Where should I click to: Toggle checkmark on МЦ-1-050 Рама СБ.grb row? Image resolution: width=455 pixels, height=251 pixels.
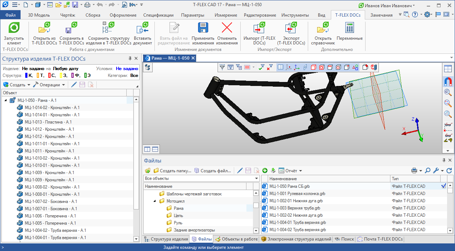pos(443,186)
